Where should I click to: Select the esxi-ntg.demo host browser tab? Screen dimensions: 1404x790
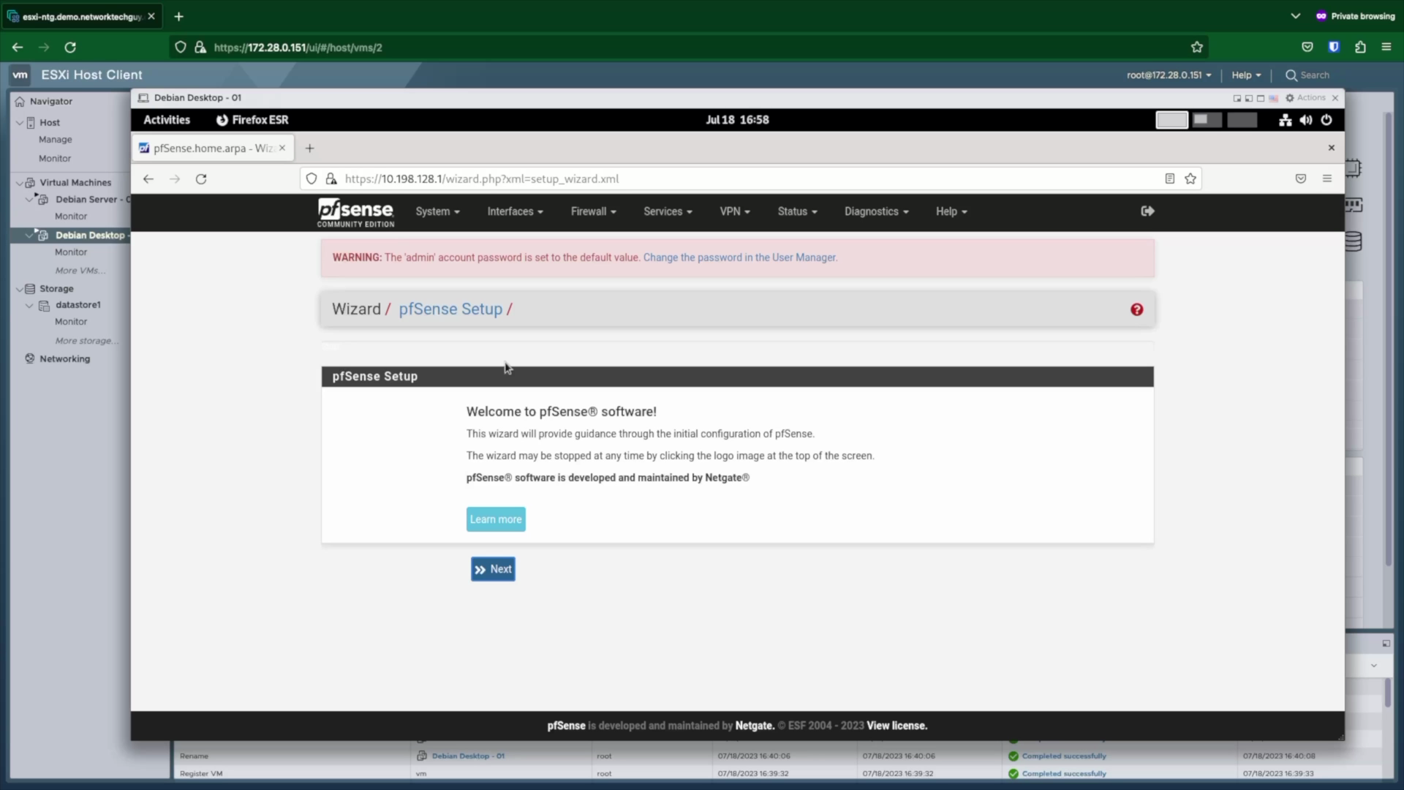coord(80,16)
